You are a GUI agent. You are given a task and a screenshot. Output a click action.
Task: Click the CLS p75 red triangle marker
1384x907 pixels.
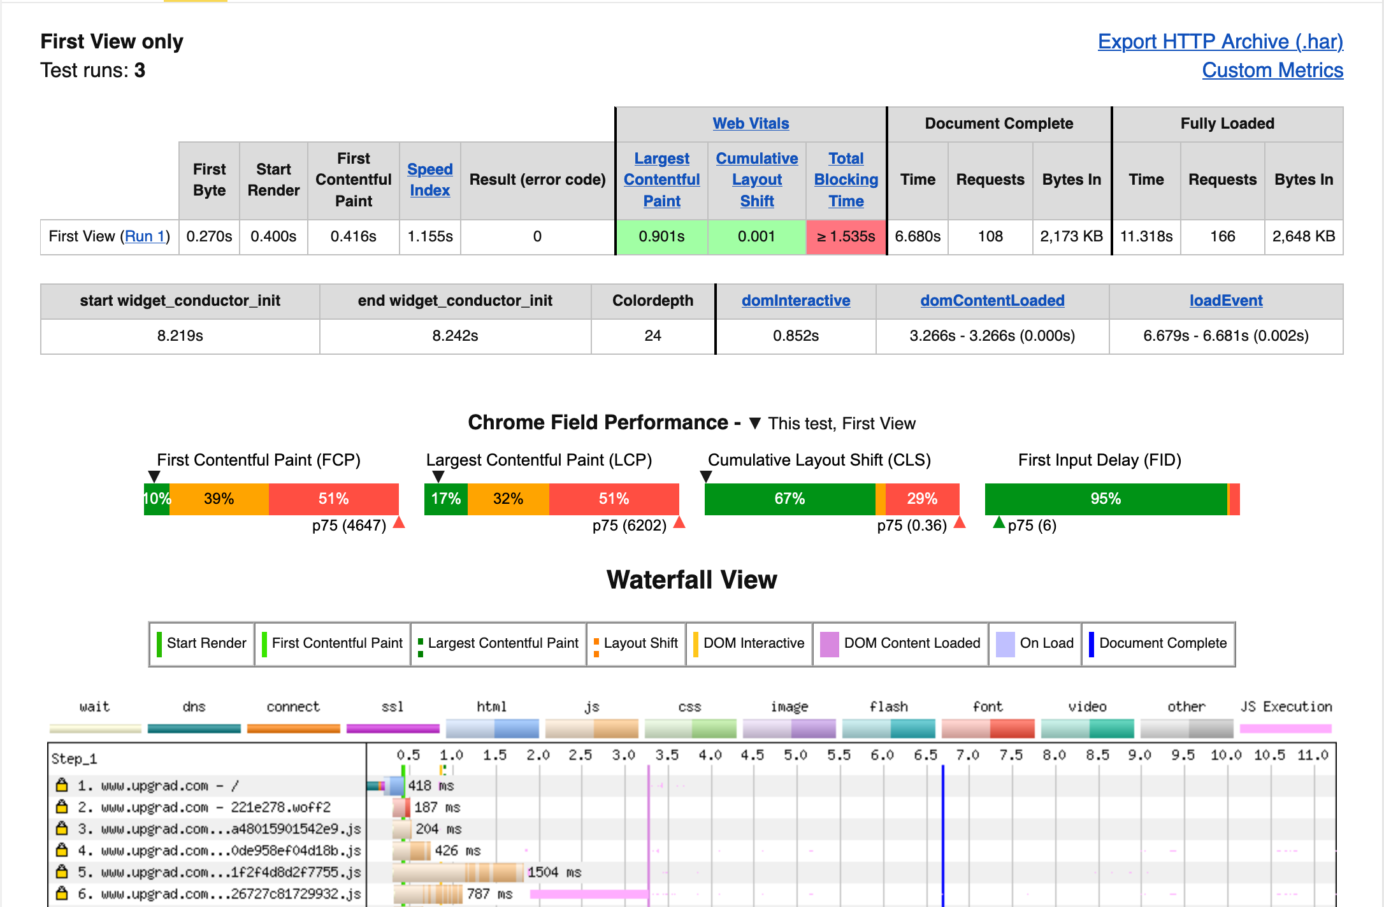(x=960, y=524)
